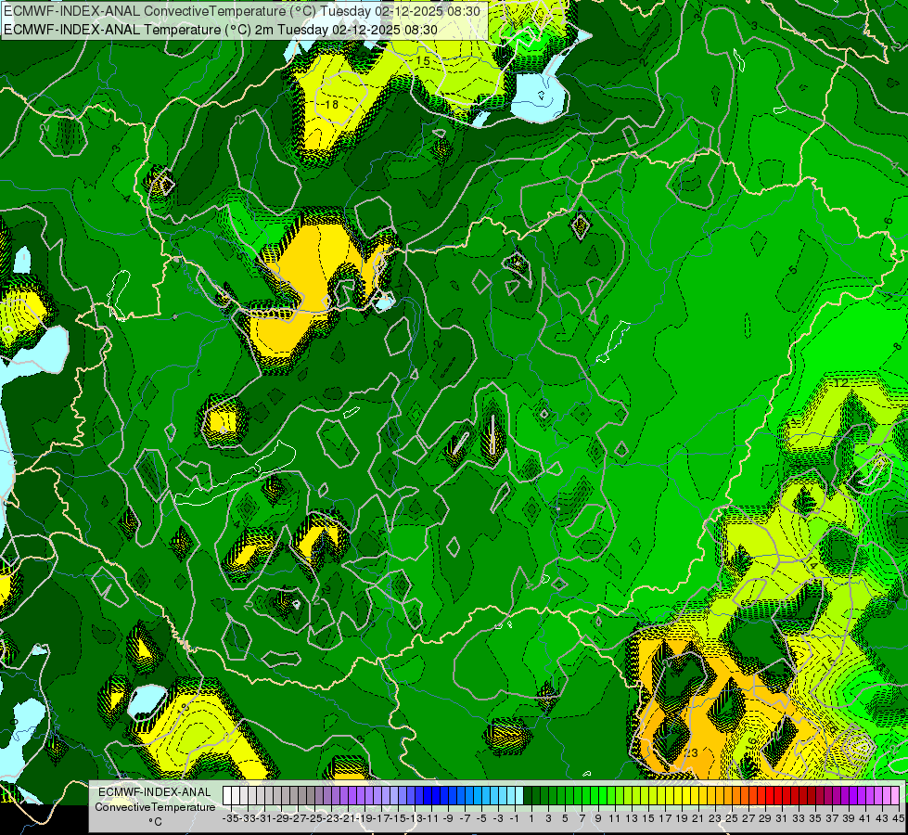Click the Temperature 2m title line
Viewport: 908px width, 835px height.
tap(220, 30)
